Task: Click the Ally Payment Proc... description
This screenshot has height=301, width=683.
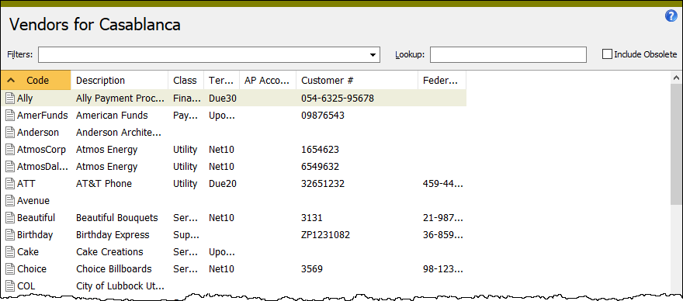Action: click(120, 99)
